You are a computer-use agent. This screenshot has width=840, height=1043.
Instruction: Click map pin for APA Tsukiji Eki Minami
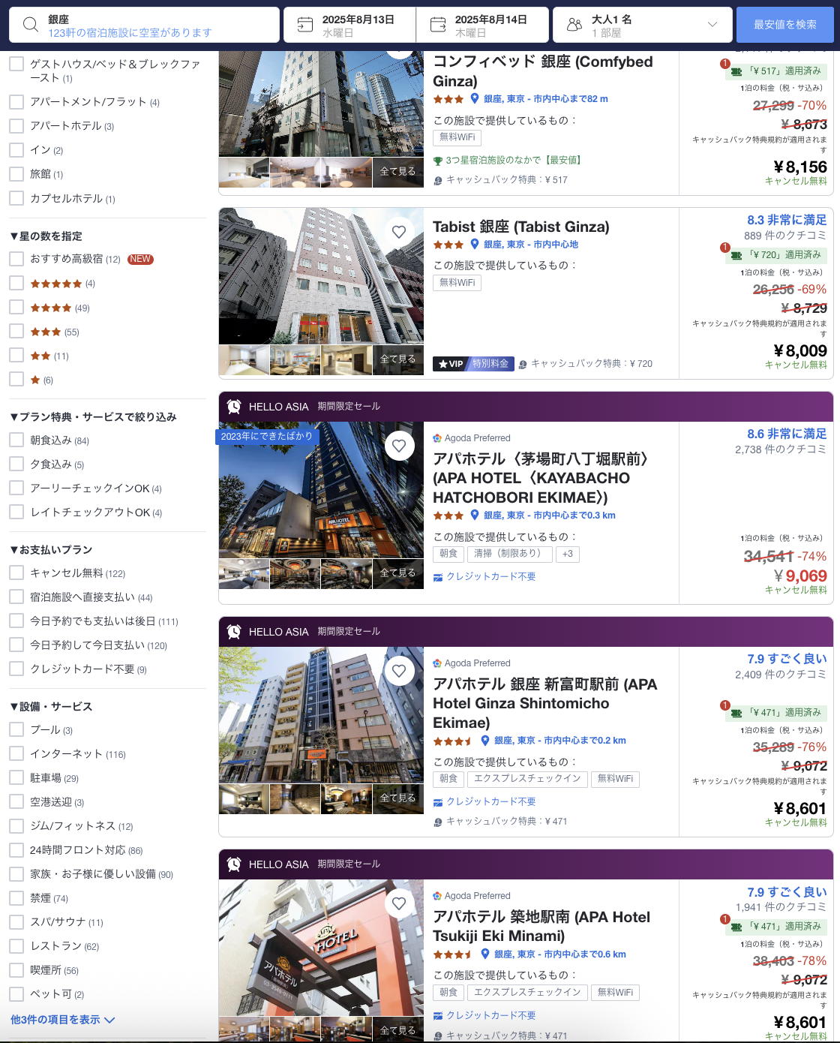485,954
